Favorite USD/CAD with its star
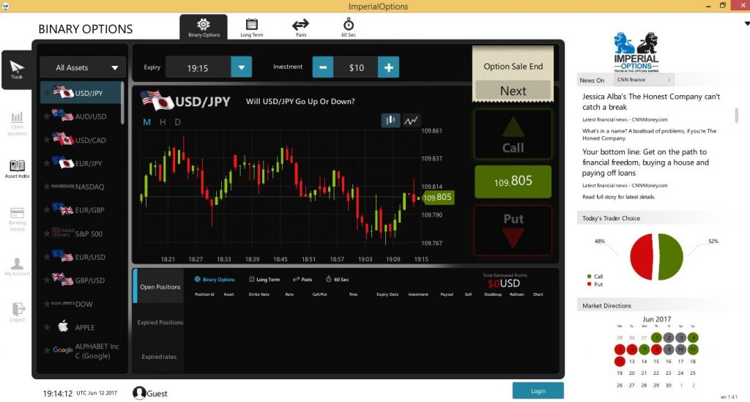This screenshot has height=402, width=750. coord(47,140)
